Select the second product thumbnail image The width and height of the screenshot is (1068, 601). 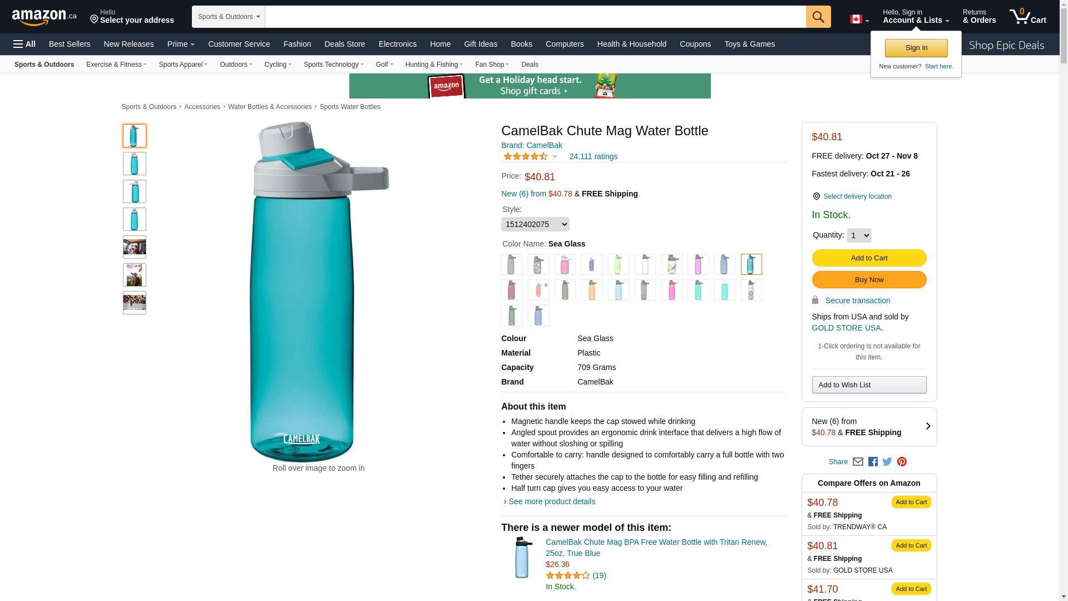(135, 164)
